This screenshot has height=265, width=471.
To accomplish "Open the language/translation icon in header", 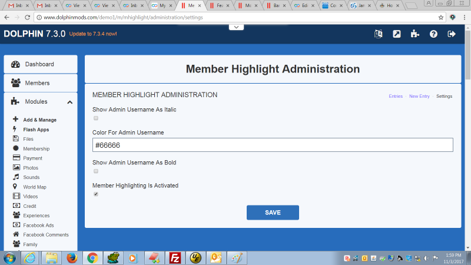I will (x=378, y=34).
